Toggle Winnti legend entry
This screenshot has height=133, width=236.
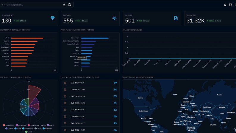point(29,132)
